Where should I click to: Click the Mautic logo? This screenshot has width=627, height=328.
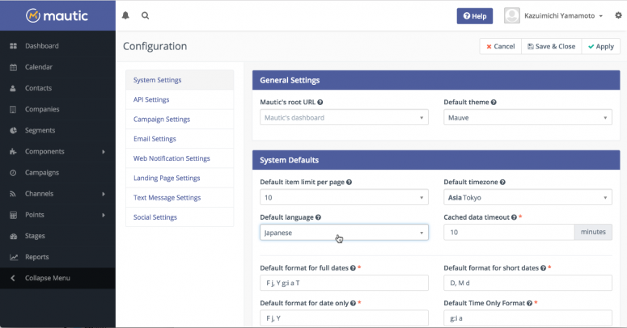[57, 15]
